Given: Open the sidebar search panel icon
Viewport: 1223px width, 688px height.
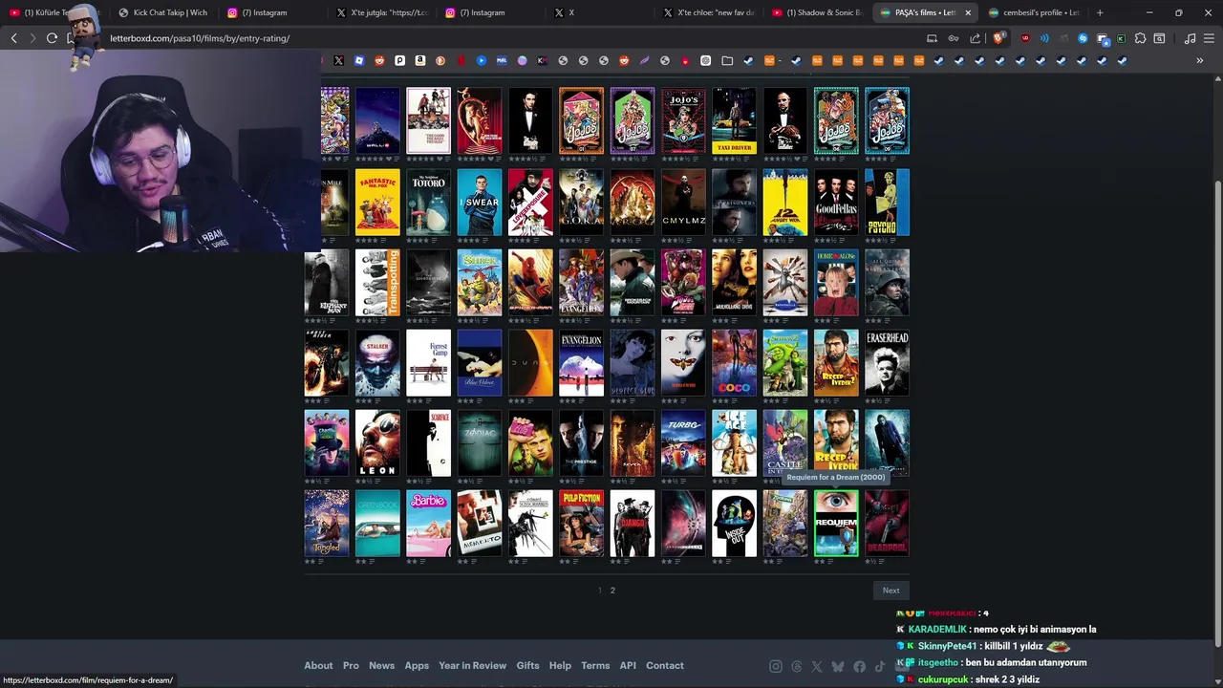Looking at the screenshot, I should (1159, 38).
